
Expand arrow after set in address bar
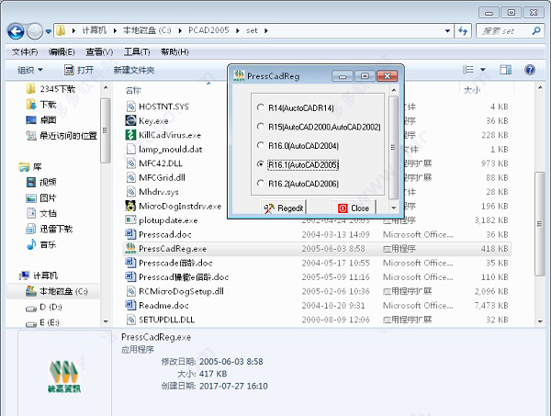[x=266, y=31]
